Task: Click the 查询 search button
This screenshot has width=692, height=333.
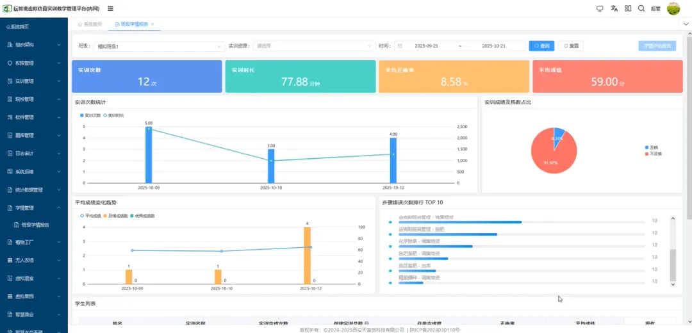Action: coord(541,46)
